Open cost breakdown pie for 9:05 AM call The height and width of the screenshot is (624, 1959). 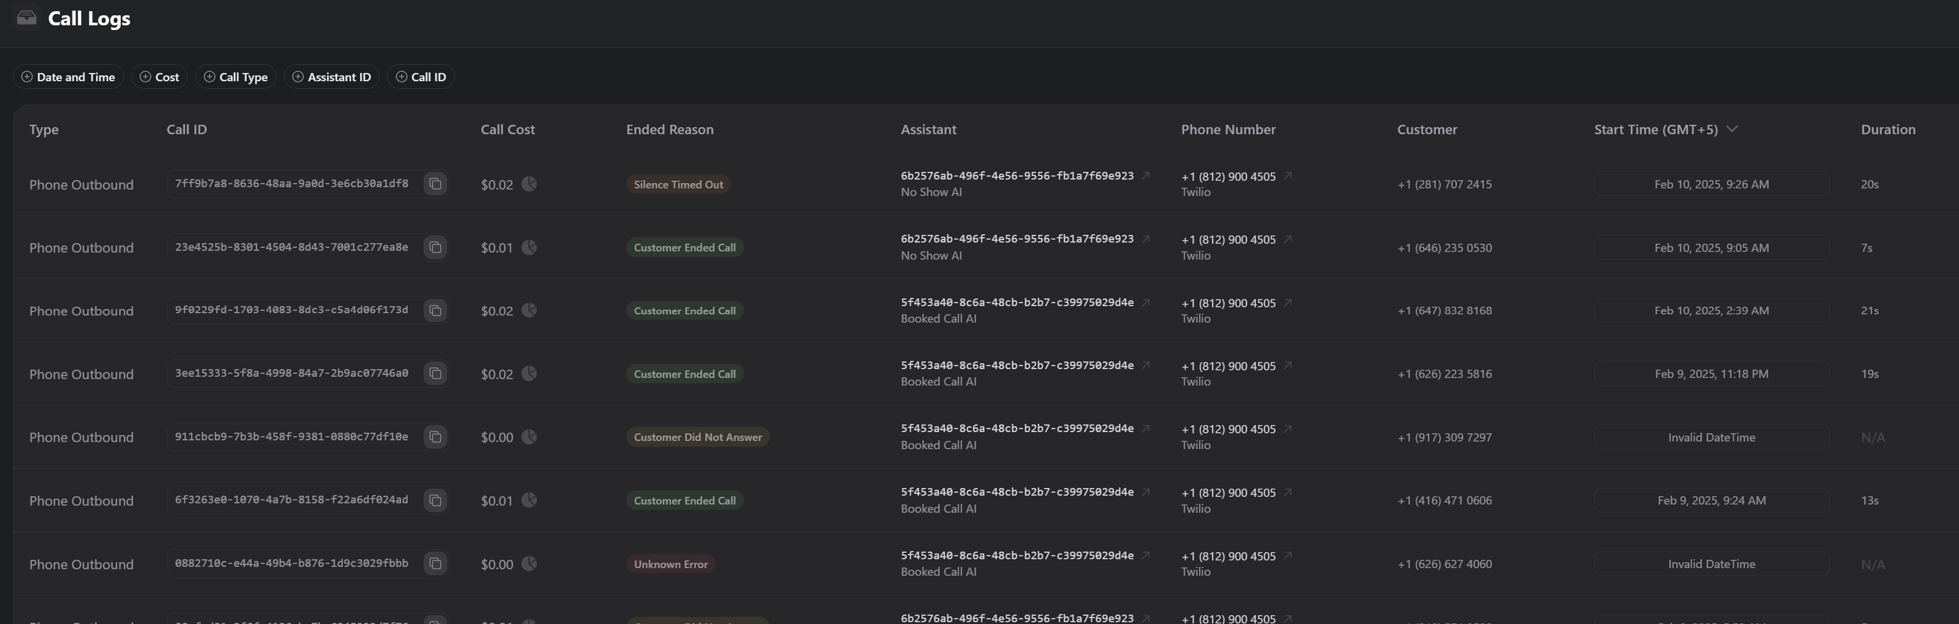529,247
